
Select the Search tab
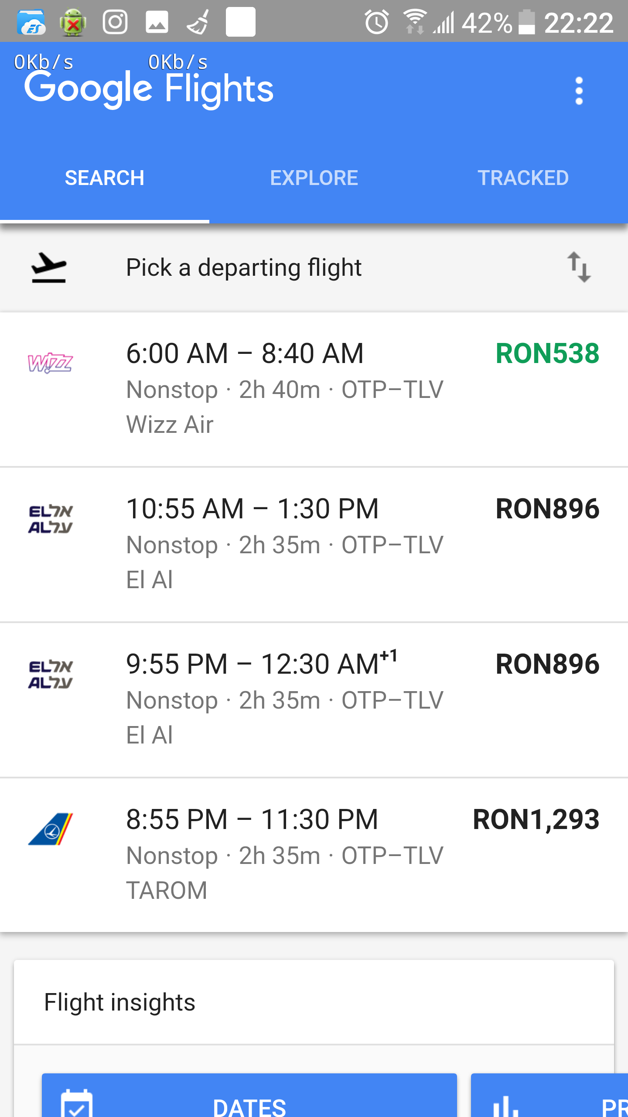click(x=105, y=178)
